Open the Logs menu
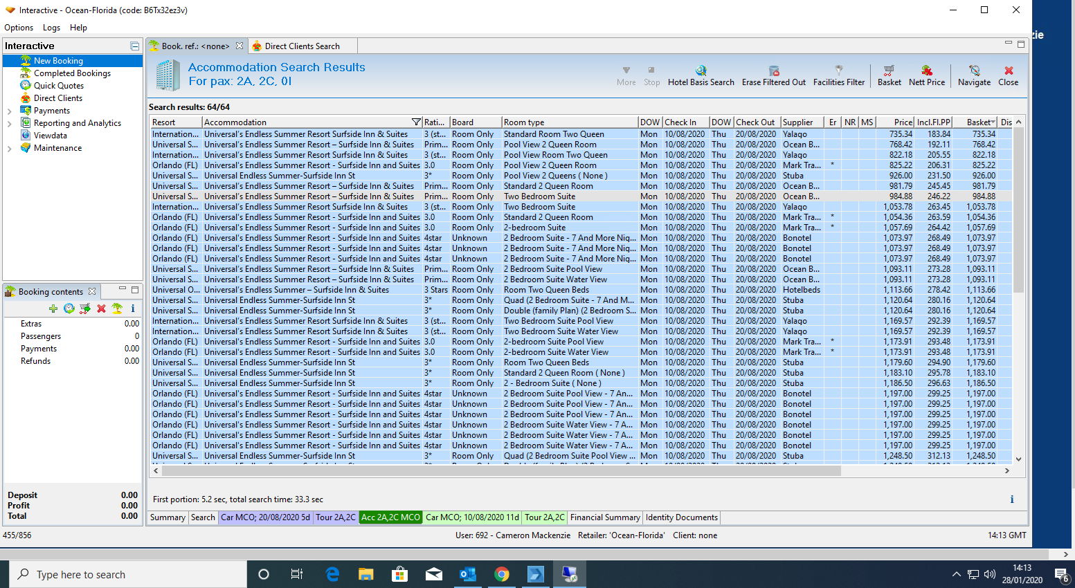Image resolution: width=1075 pixels, height=588 pixels. coord(51,28)
